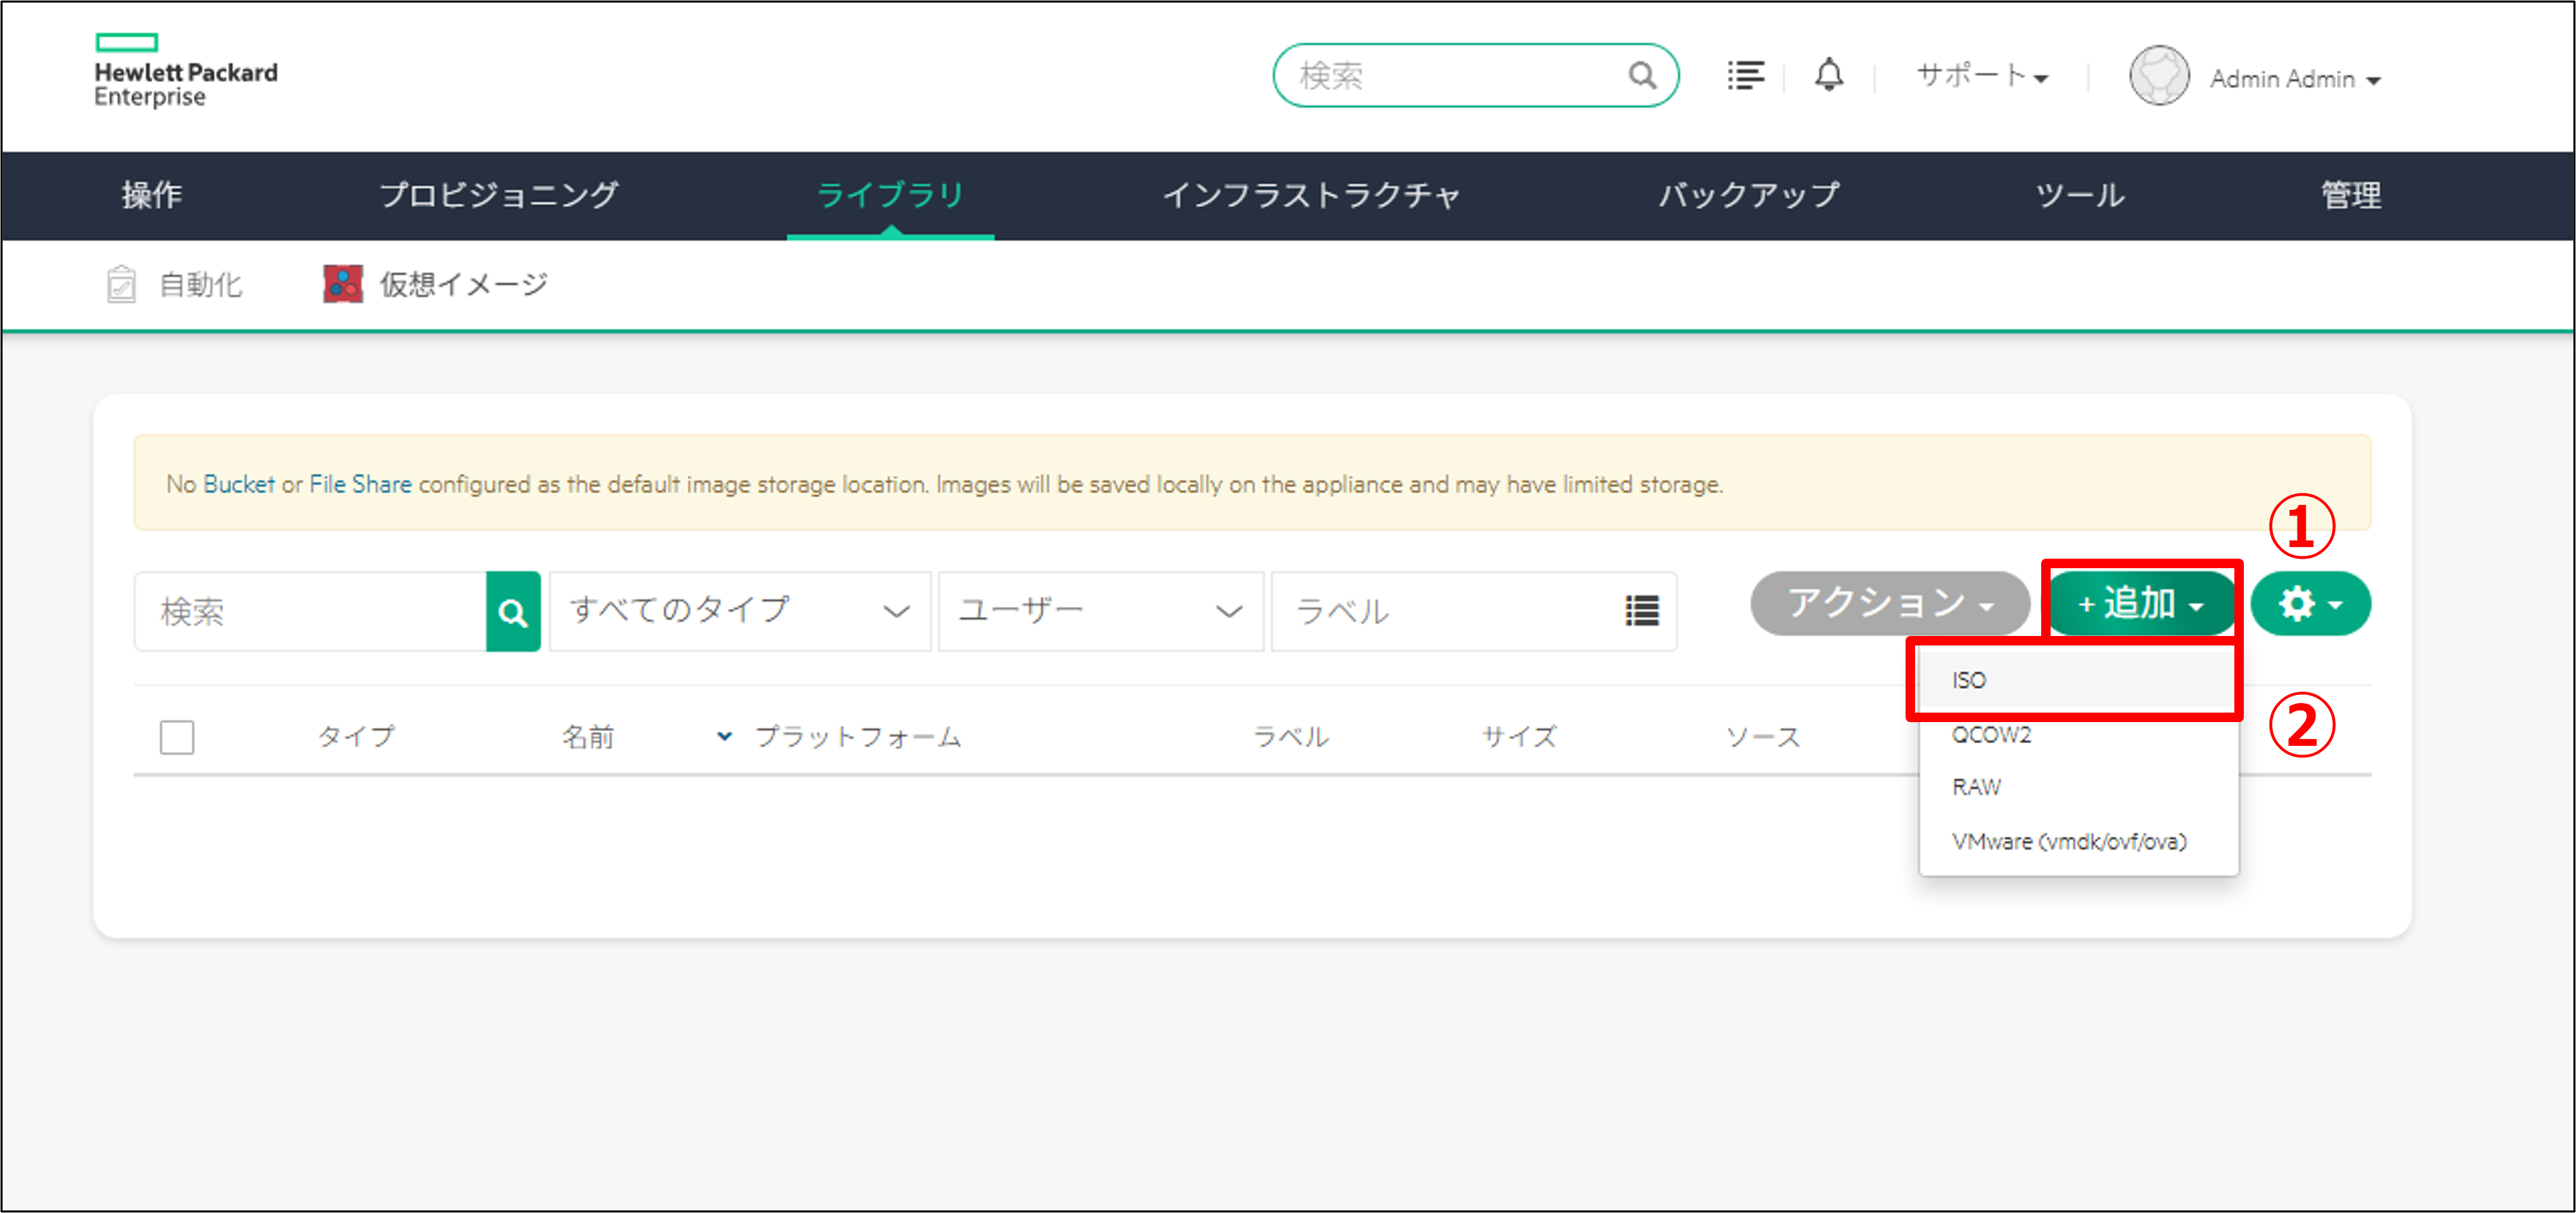Expand the ユーザー filter dropdown
The height and width of the screenshot is (1213, 2576).
(1100, 611)
